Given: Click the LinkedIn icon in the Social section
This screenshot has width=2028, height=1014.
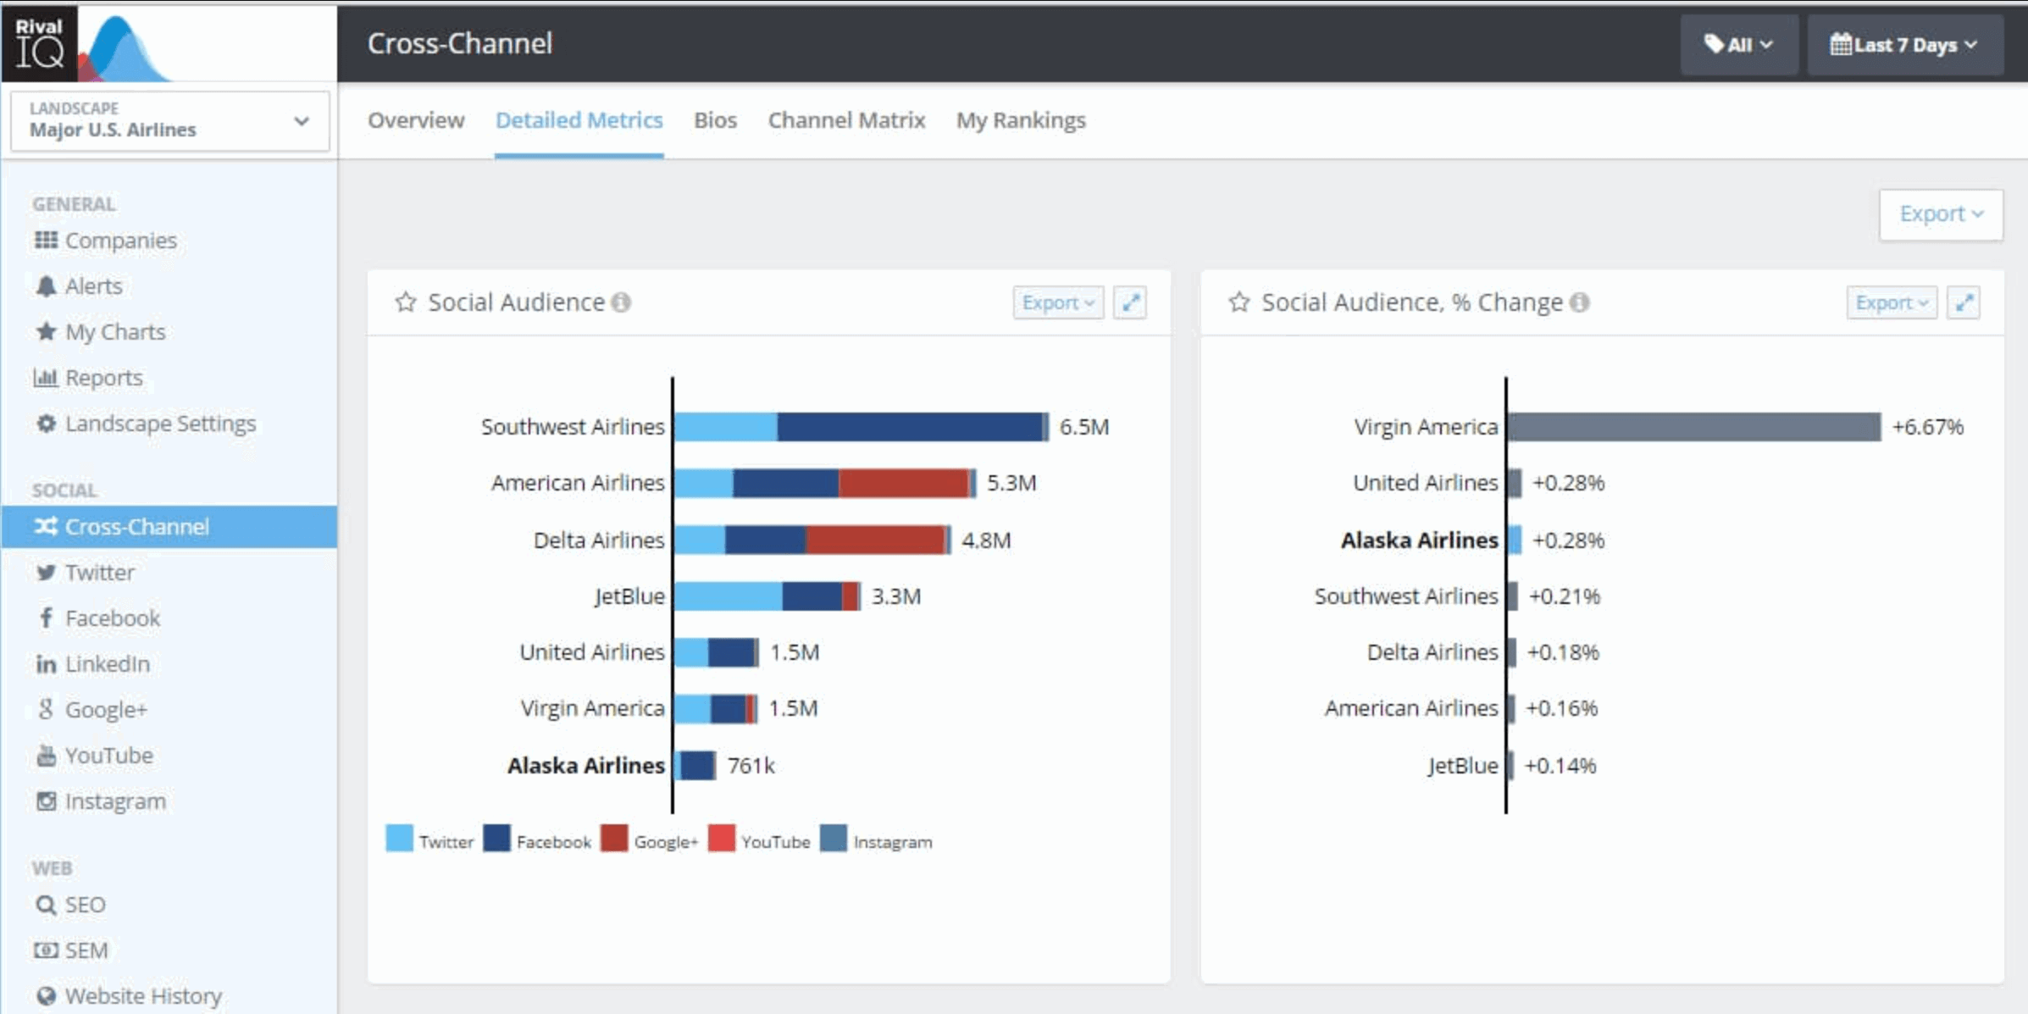Looking at the screenshot, I should [47, 663].
